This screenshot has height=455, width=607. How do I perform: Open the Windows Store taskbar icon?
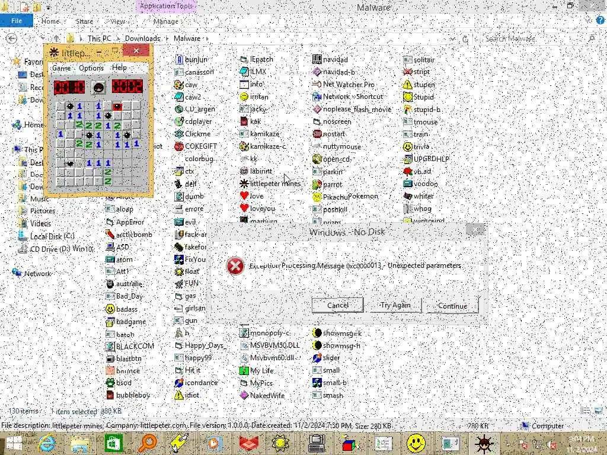(114, 443)
